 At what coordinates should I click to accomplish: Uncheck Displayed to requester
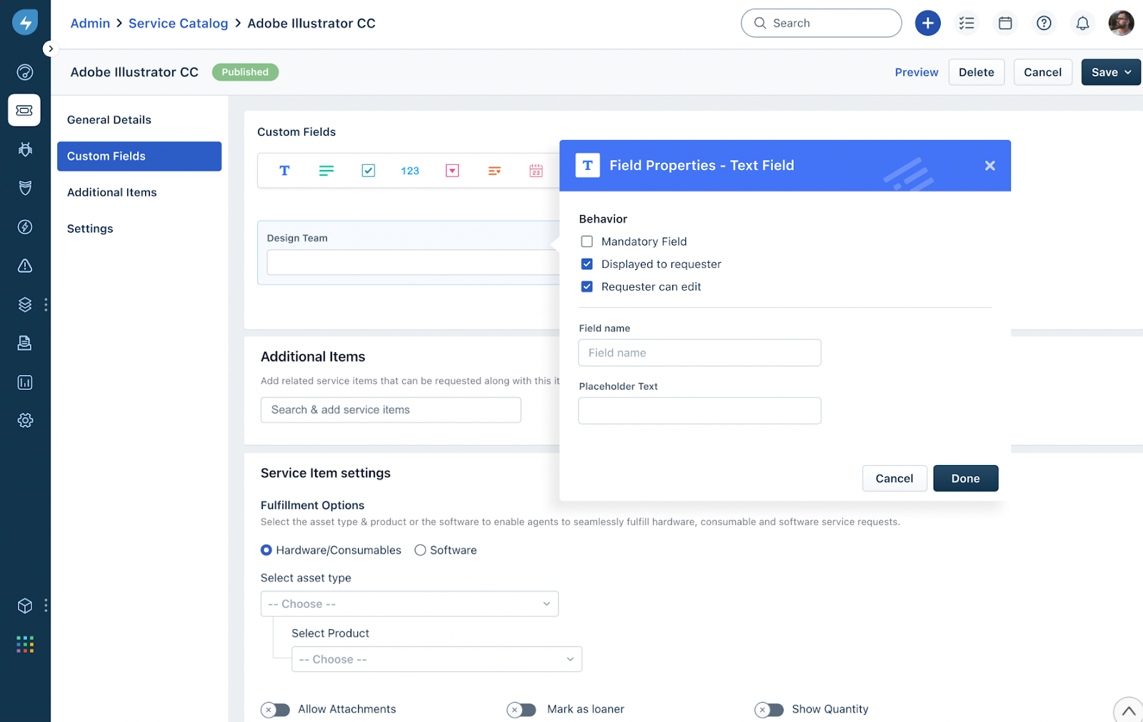587,264
